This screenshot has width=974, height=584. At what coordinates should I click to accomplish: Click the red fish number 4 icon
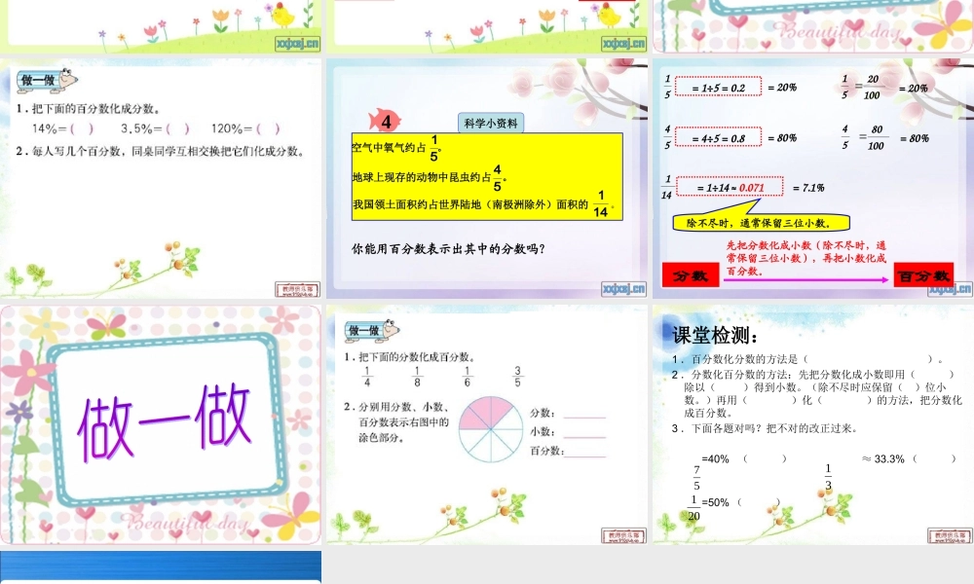click(385, 121)
